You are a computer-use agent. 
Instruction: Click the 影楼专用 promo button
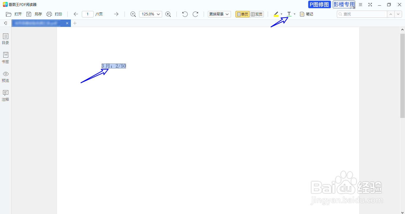[344, 4]
